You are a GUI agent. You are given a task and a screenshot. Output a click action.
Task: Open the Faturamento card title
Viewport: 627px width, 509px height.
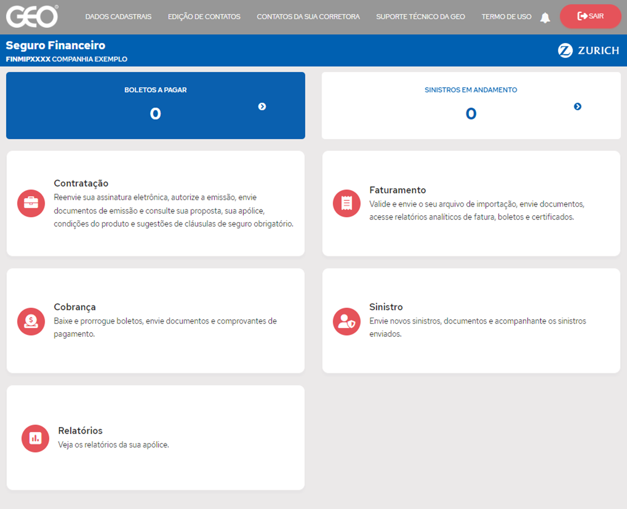pos(398,190)
